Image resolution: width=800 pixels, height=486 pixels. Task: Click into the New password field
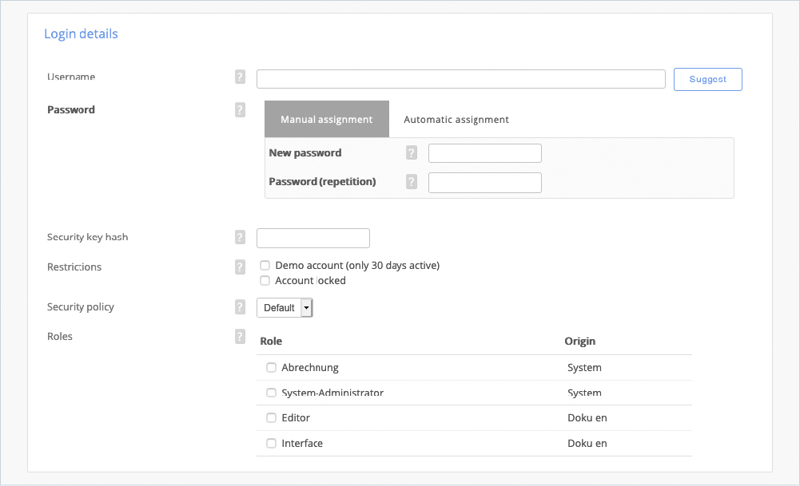pos(484,153)
